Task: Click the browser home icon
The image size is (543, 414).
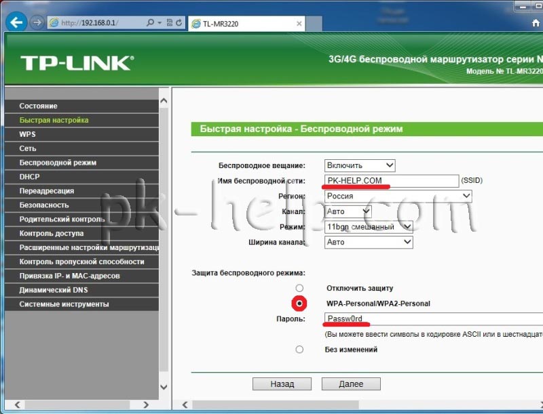Action: pyautogui.click(x=536, y=23)
